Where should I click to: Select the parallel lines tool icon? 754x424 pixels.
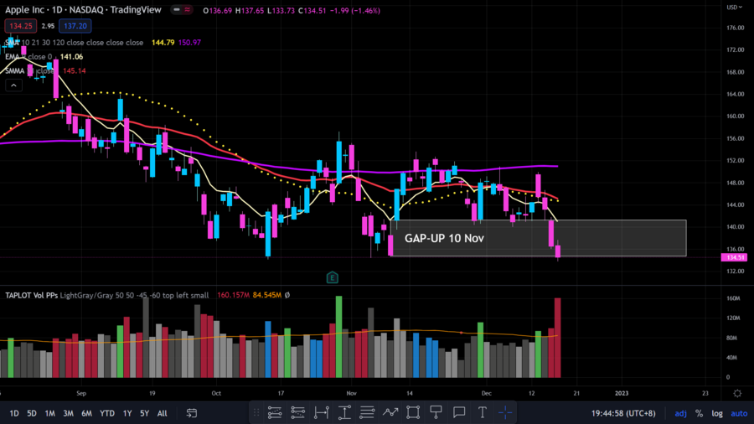click(367, 412)
